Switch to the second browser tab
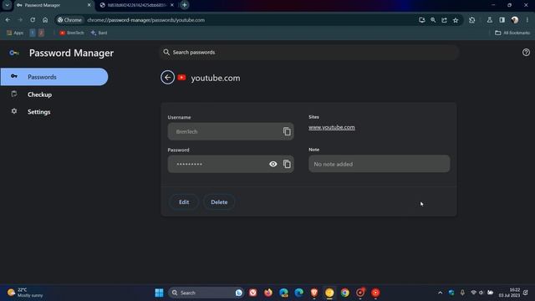Screen dimensions: 535x301 point(136,5)
